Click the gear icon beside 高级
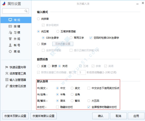 coord(10,51)
